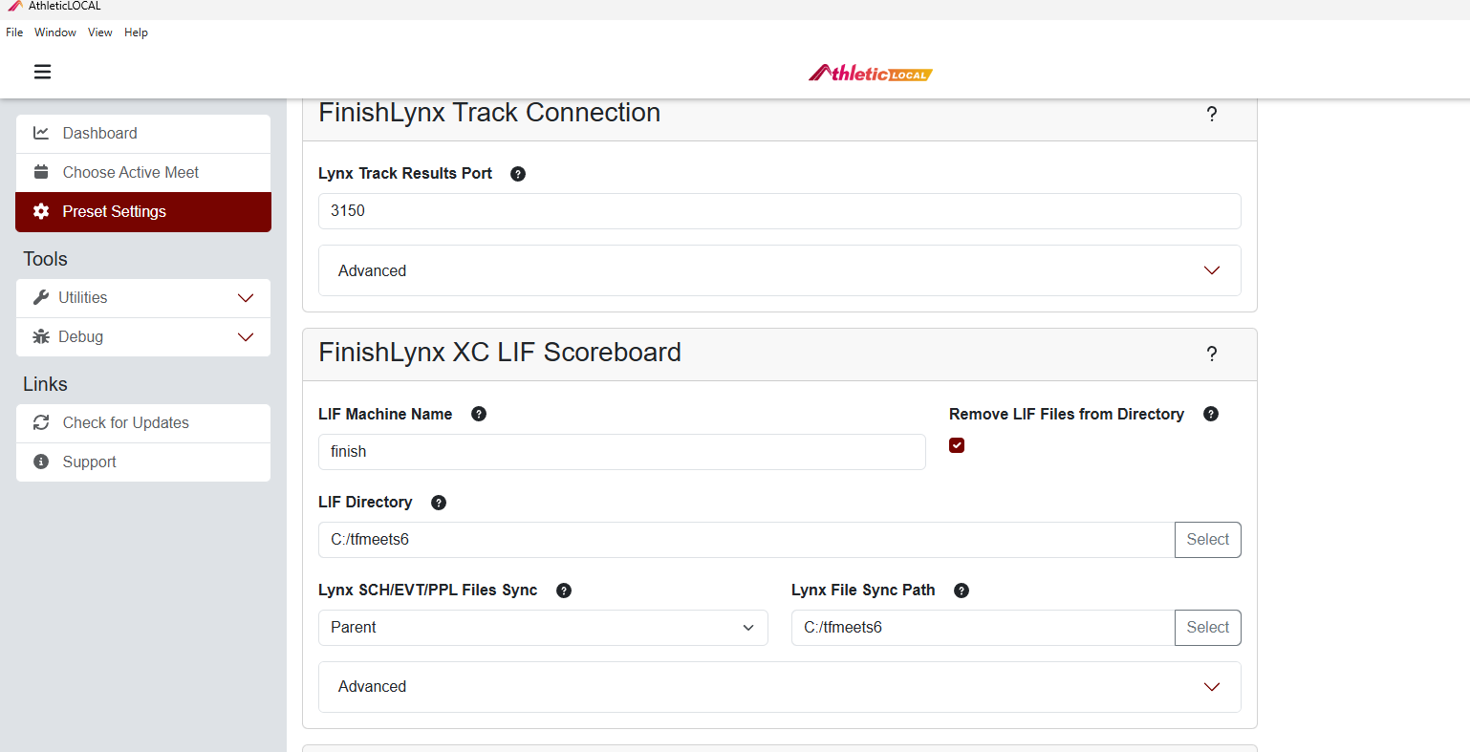Open the File menu
Screen dimensions: 1470x752
(14, 32)
